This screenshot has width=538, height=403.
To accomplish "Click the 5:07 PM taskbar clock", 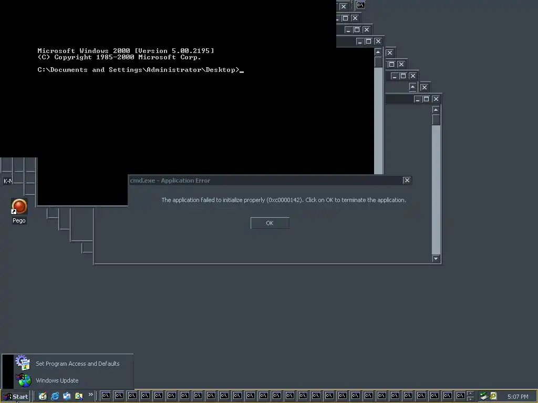I will click(518, 397).
